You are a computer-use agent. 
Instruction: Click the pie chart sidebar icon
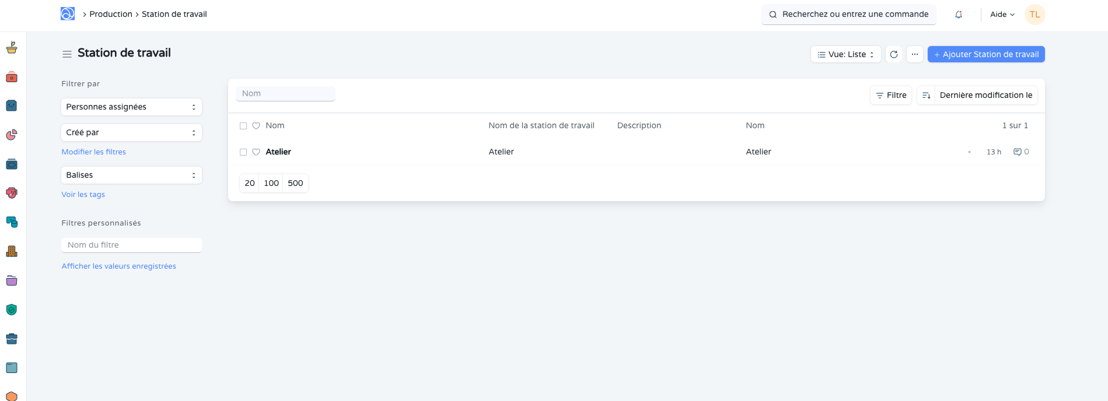point(12,135)
